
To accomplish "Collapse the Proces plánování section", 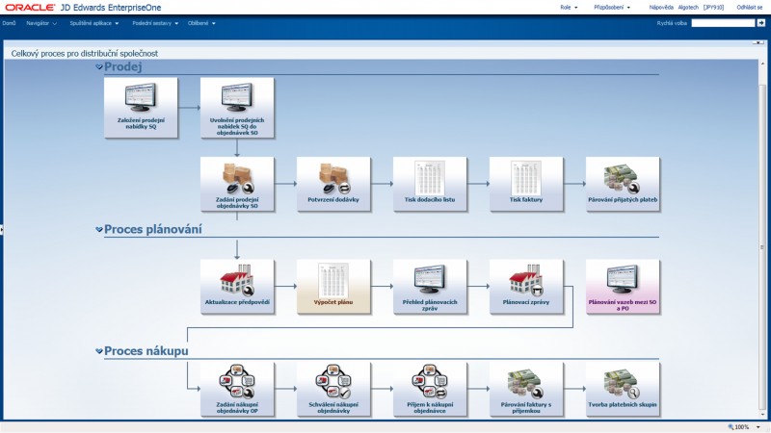I will point(99,230).
